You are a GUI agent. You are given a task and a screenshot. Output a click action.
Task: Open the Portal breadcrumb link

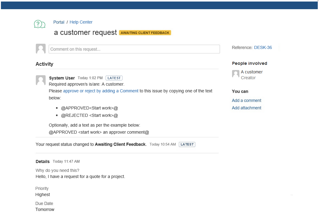point(59,22)
